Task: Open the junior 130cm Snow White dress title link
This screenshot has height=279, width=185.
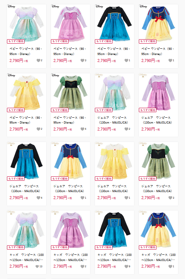Action: (x=69, y=188)
